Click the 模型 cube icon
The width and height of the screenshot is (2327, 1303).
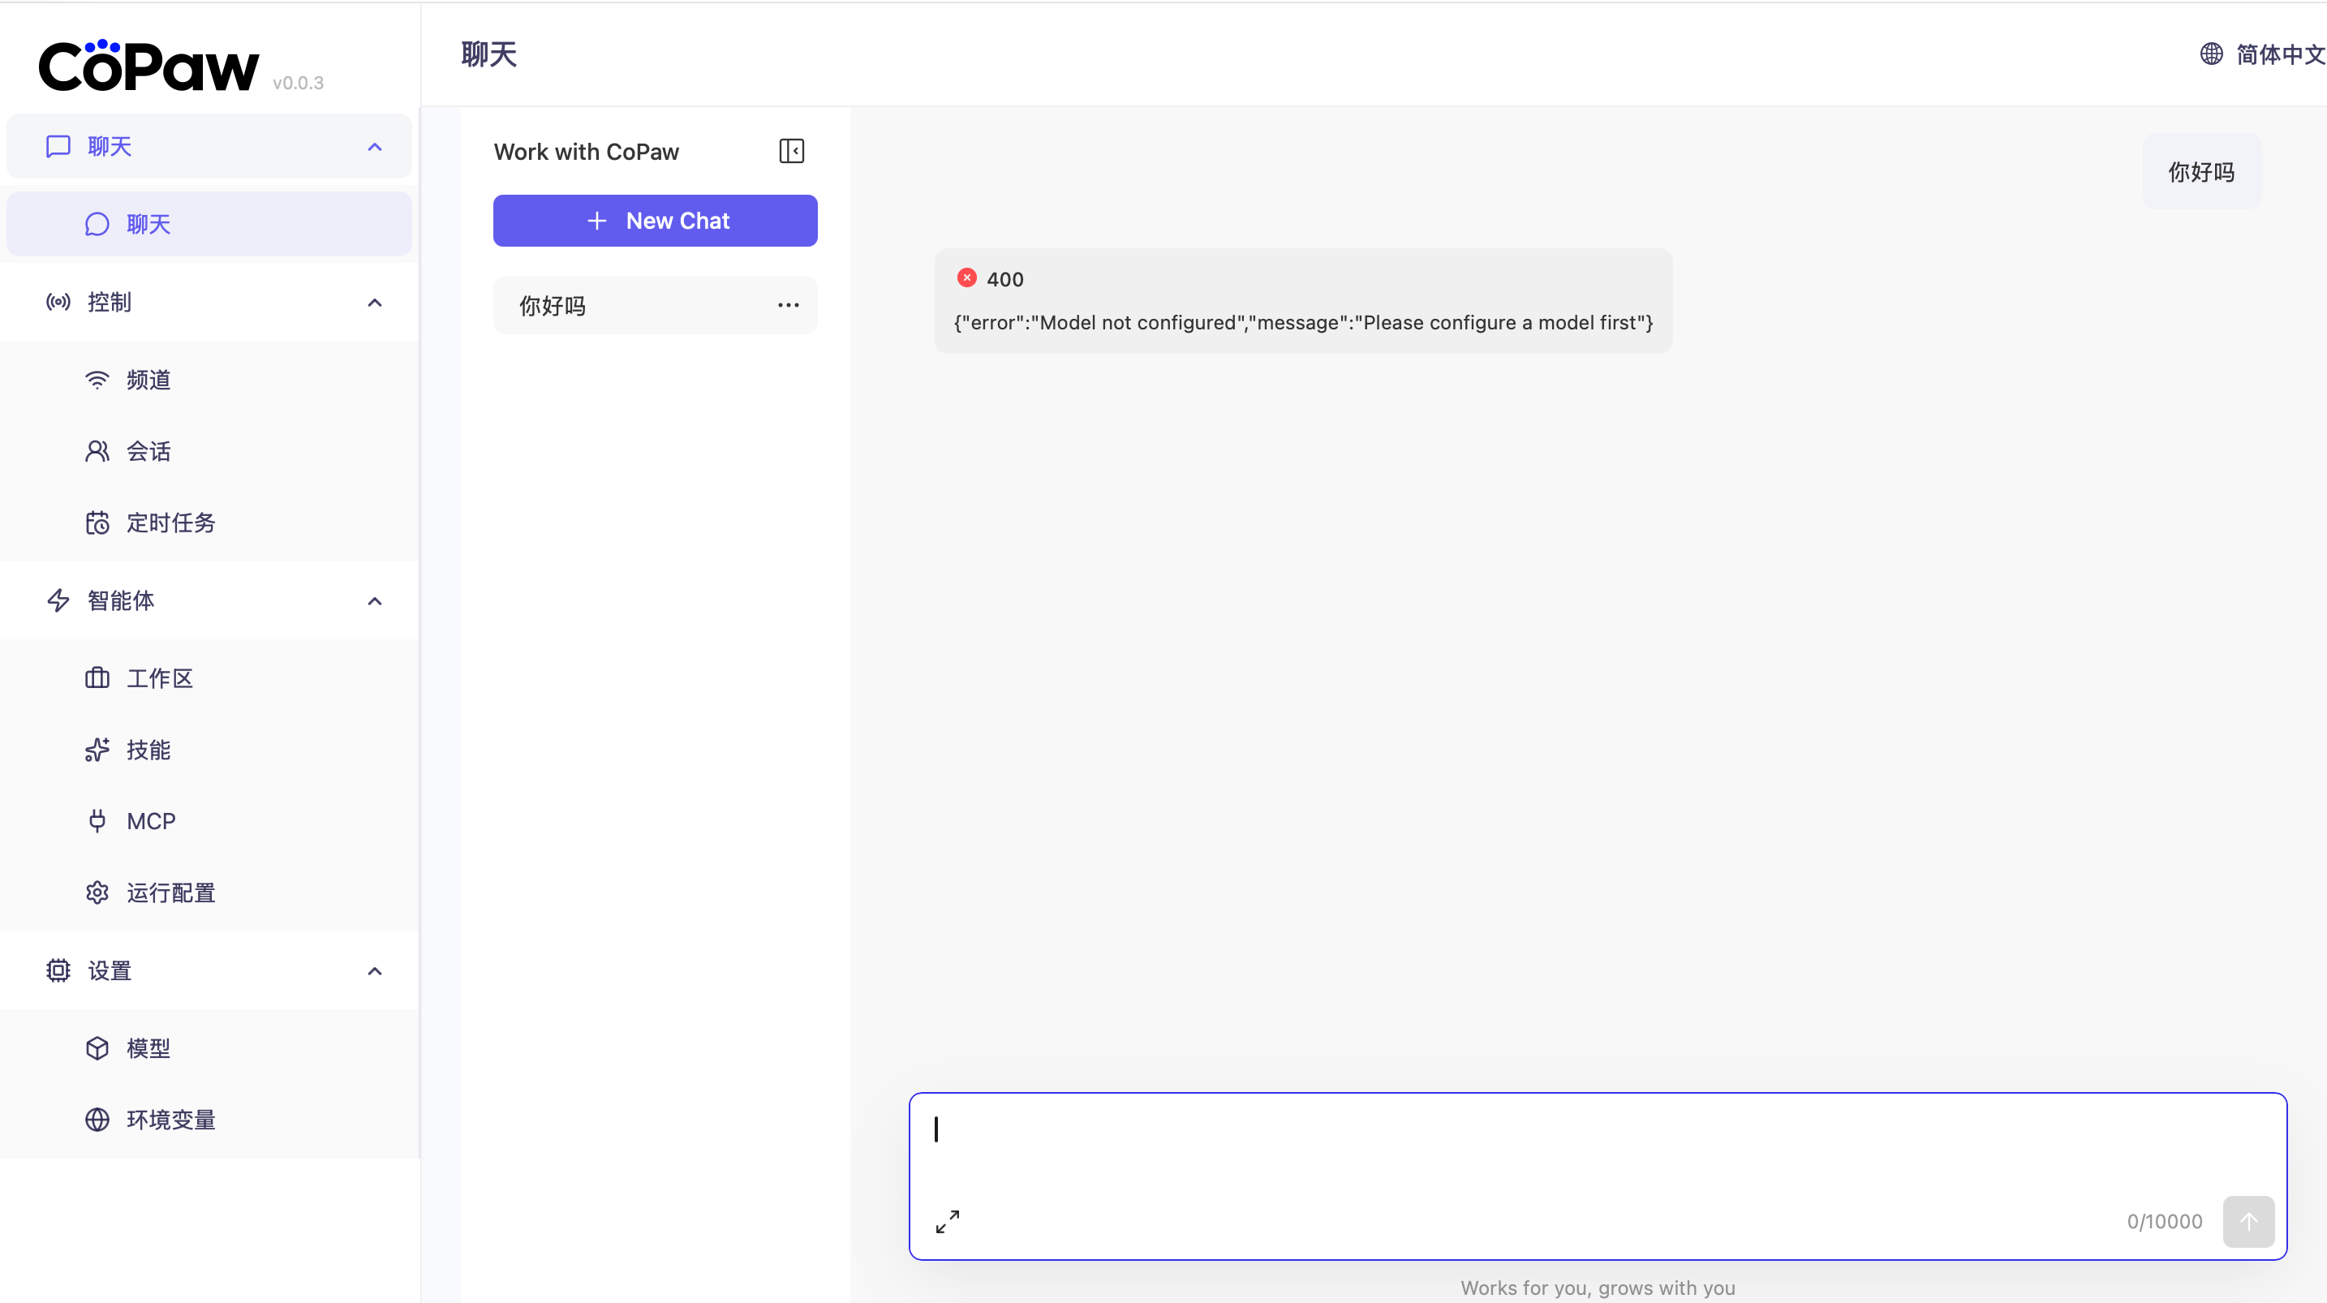coord(97,1048)
